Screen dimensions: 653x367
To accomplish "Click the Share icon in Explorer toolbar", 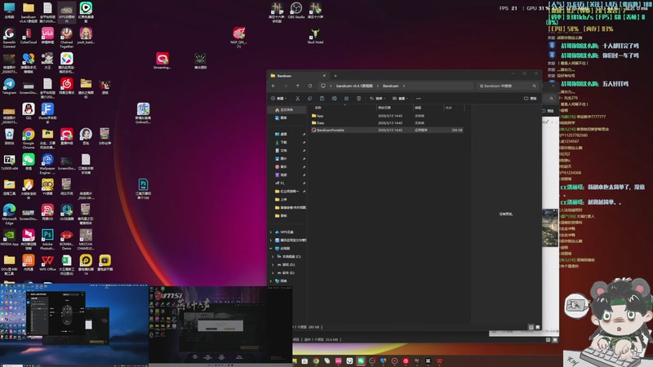I will tap(346, 99).
